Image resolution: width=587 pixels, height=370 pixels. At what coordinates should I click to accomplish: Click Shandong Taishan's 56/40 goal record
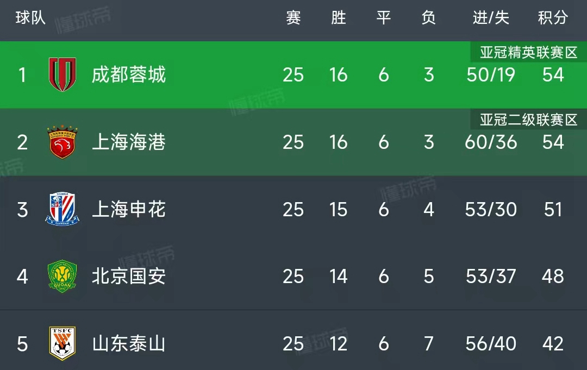click(491, 343)
